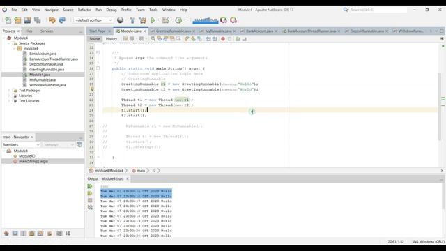The image size is (446, 251).
Task: Click the Open Project toolbar icon
Action: 27,20
